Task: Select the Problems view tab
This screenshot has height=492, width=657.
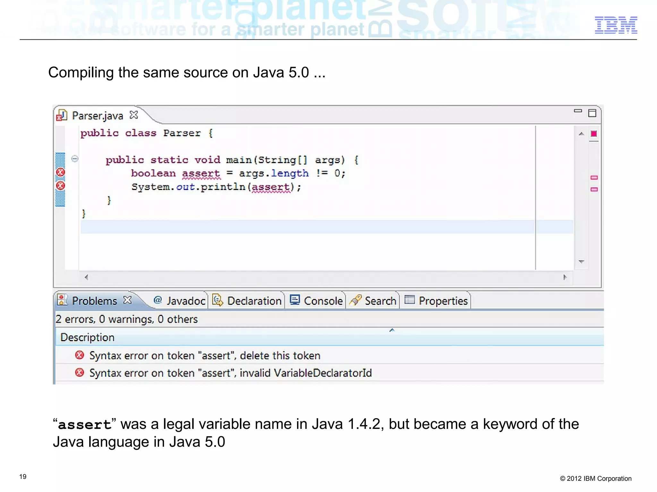Action: click(94, 301)
